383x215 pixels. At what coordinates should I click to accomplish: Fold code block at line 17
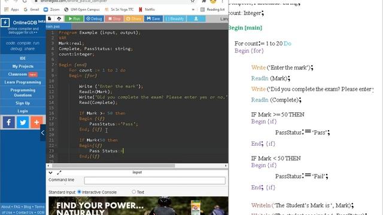56,118
